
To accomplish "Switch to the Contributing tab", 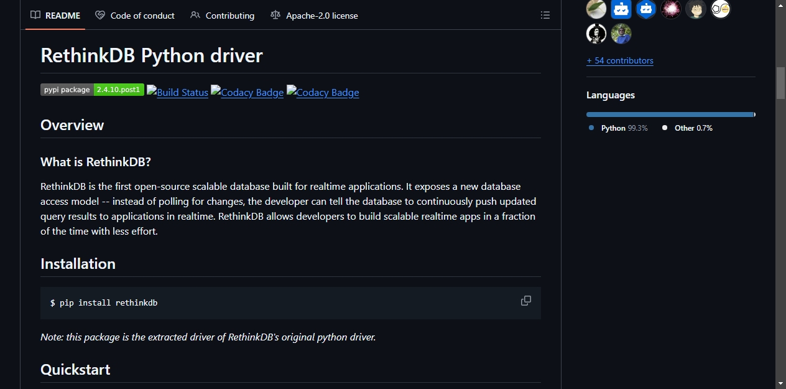I will [x=223, y=16].
